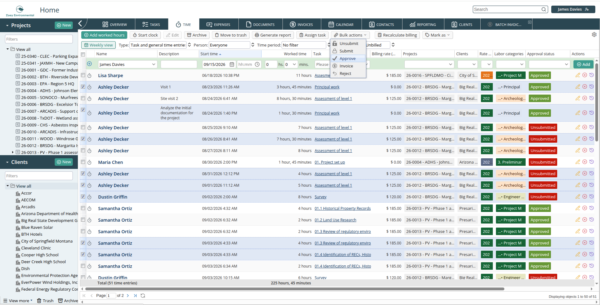Click delete icon for Maria Chen row

(584, 162)
